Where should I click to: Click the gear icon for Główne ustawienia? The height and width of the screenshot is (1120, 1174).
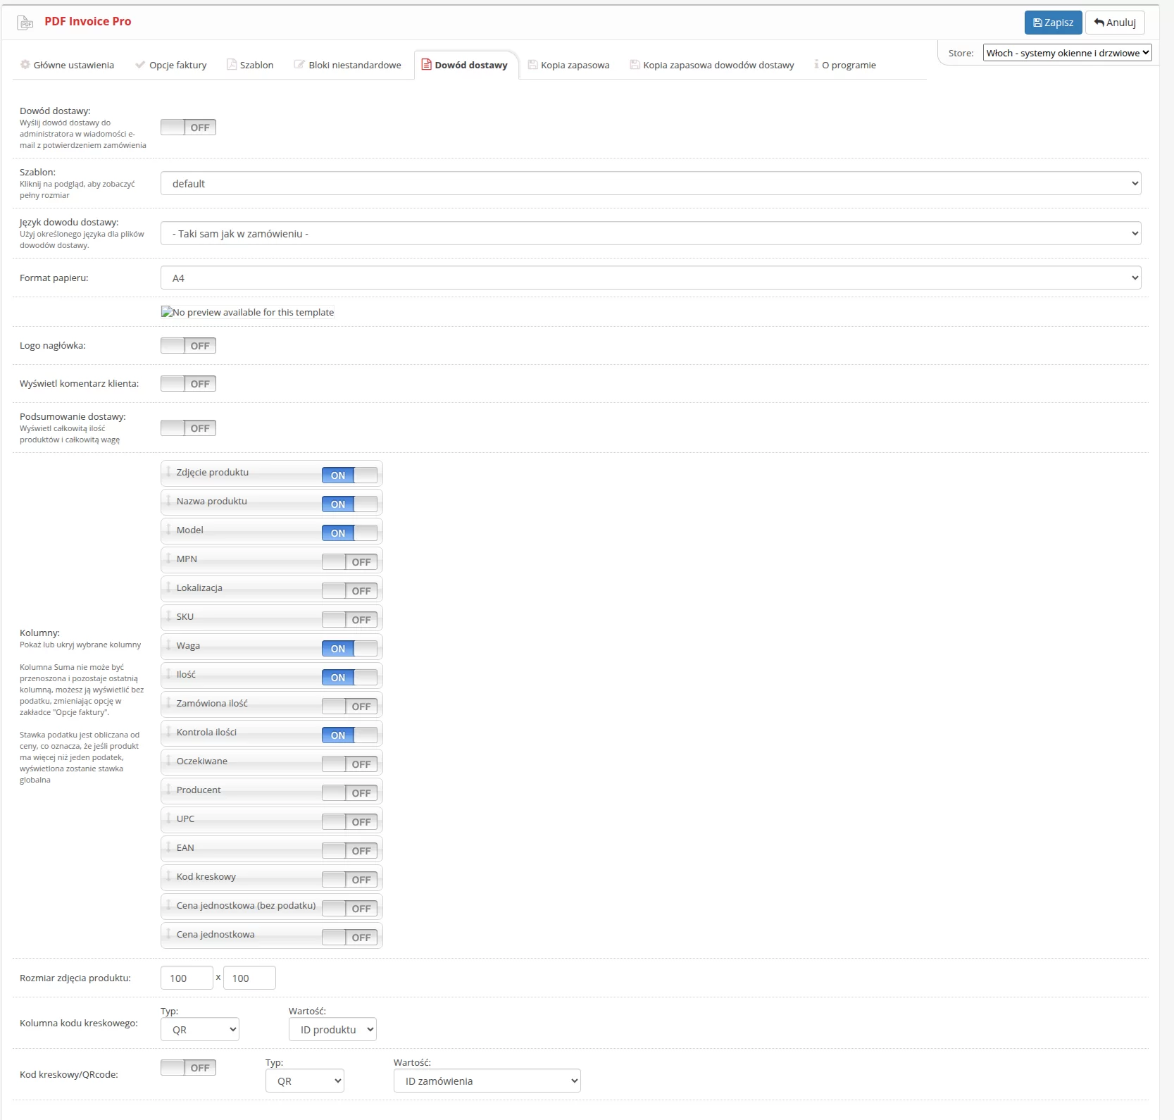coord(25,65)
